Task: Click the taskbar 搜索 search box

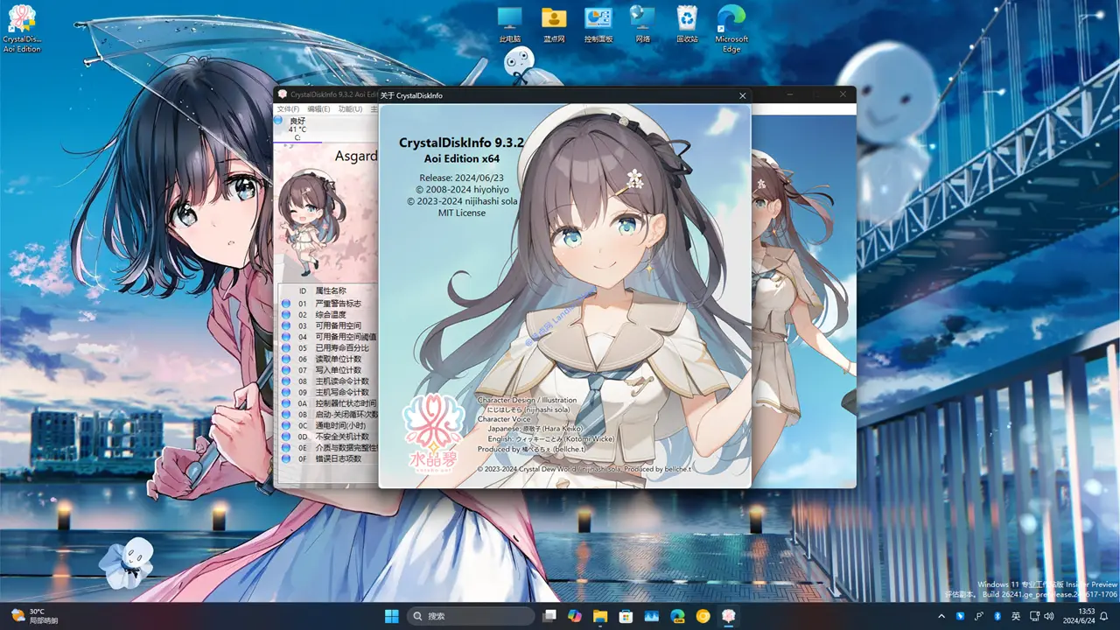Action: coord(471,616)
